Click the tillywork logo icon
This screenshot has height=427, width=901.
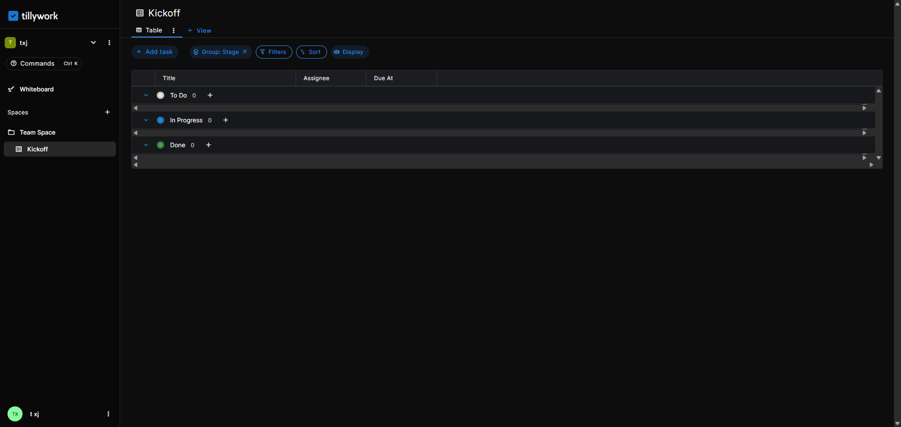point(13,16)
